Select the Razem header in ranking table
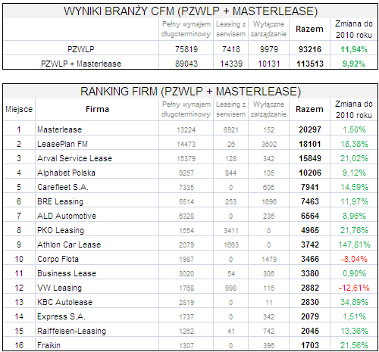This screenshot has width=379, height=352. pos(309,109)
